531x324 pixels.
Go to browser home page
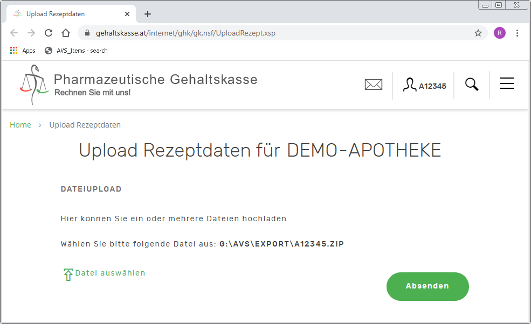pyautogui.click(x=66, y=33)
